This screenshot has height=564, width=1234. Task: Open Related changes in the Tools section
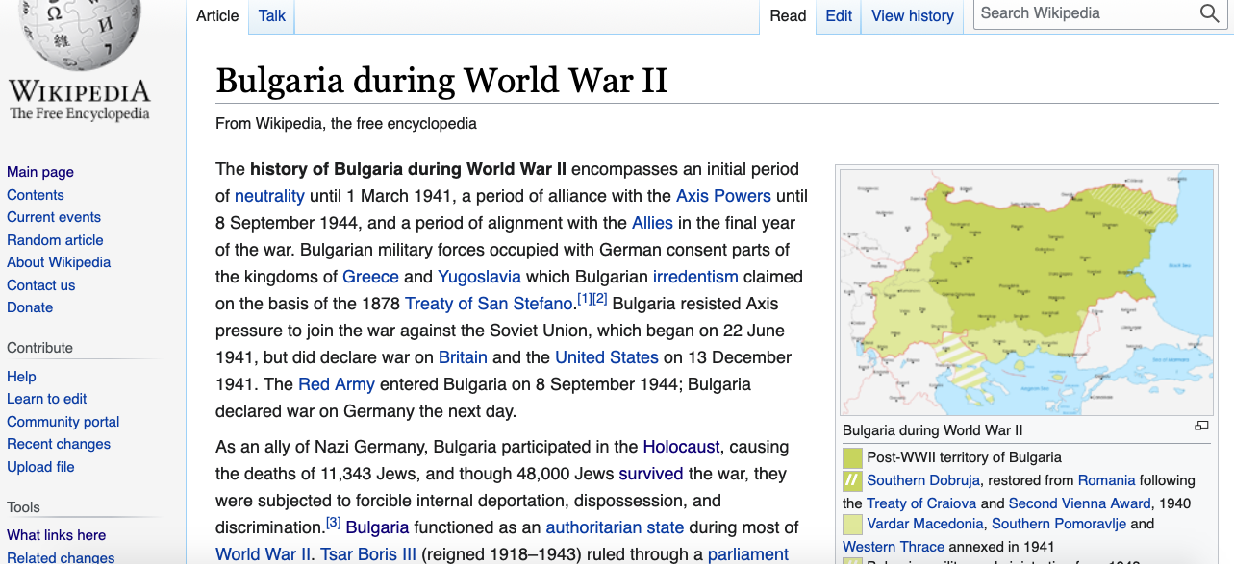pos(61,557)
